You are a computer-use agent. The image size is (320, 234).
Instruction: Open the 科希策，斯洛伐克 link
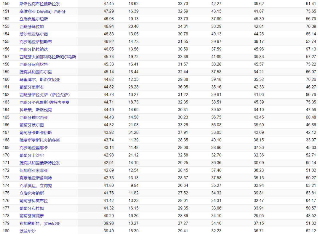[36, 110]
